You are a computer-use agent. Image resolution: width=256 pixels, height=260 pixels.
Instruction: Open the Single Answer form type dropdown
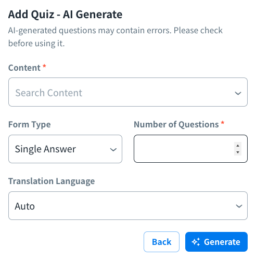pyautogui.click(x=65, y=149)
